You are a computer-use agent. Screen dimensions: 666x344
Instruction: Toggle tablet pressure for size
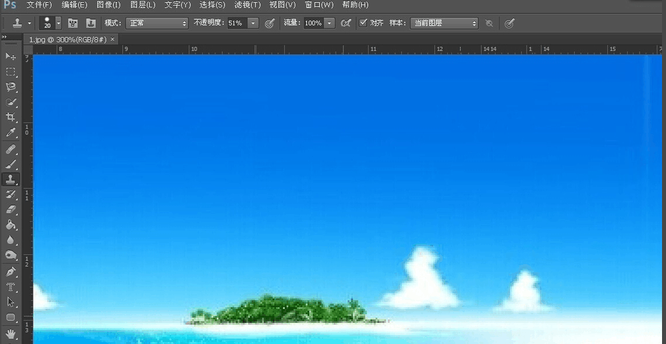(x=509, y=23)
